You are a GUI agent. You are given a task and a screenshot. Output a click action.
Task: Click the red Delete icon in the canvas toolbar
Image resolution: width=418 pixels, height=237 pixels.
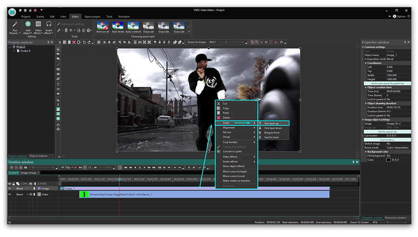73,42
